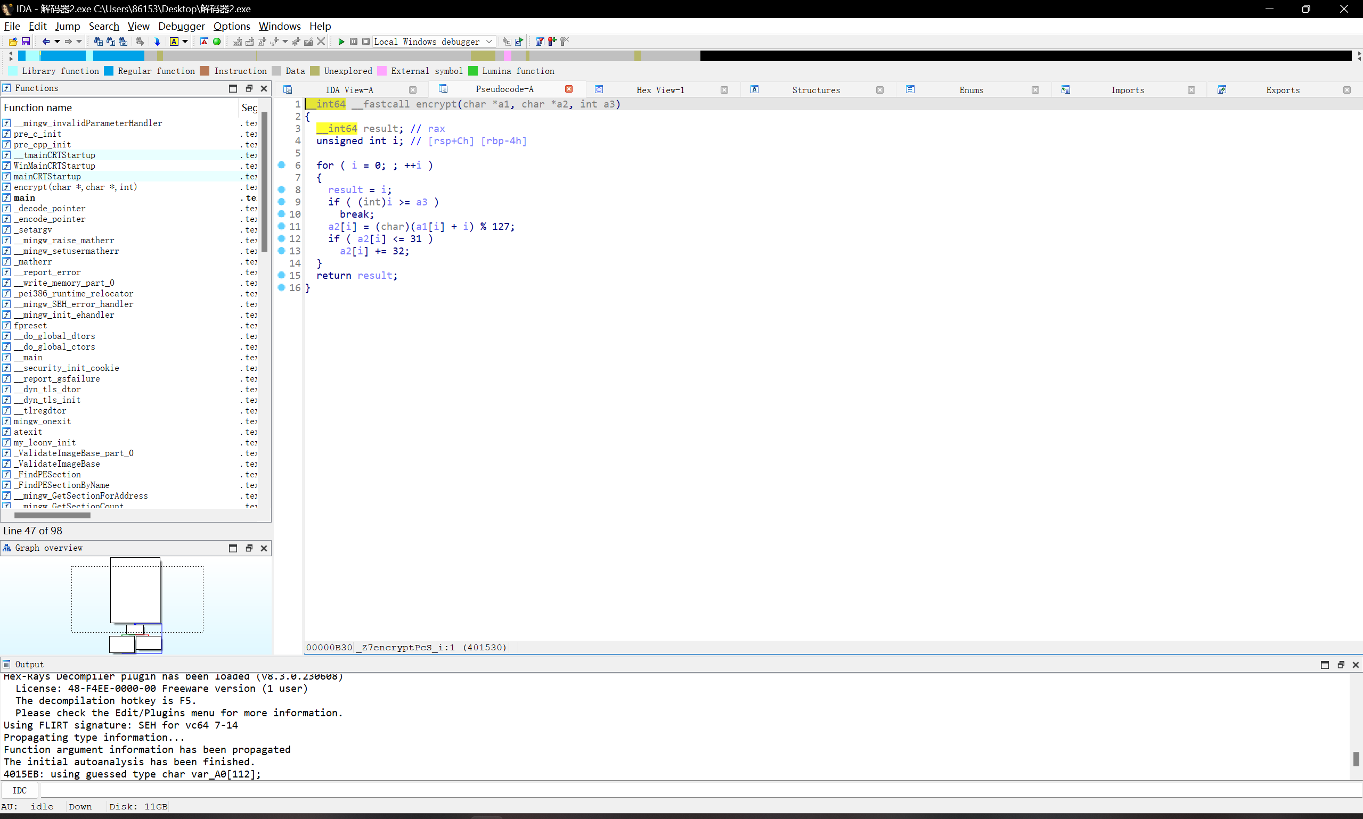Start process with green play button
The width and height of the screenshot is (1363, 819).
click(341, 42)
